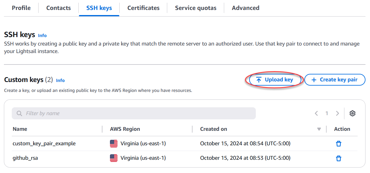Open Info link beside SSH keys heading
Image resolution: width=370 pixels, height=173 pixels.
tap(42, 36)
